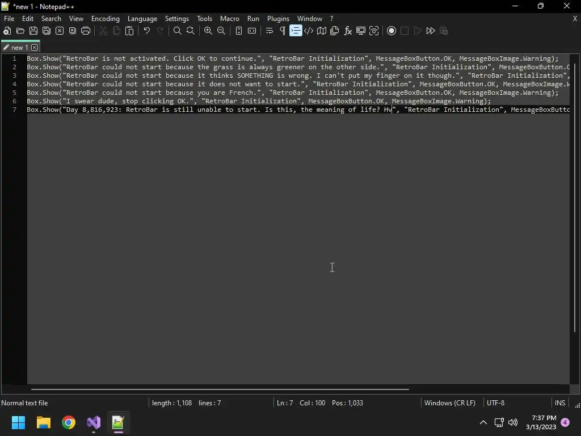The width and height of the screenshot is (581, 436).
Task: Close the new 1 tab
Action: [35, 48]
